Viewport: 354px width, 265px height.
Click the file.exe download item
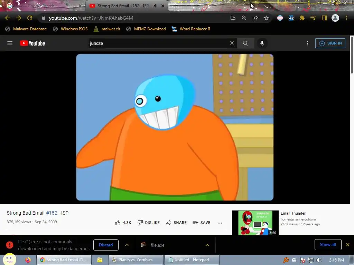[169, 245]
